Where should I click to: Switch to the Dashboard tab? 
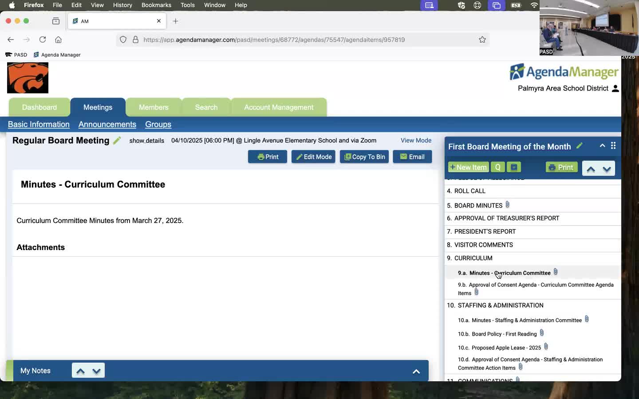tap(39, 107)
